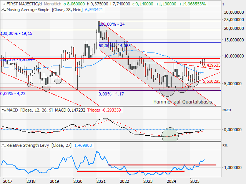
Task: Select Fibonacci label 0,00% - 4,17
Action: click(x=111, y=94)
